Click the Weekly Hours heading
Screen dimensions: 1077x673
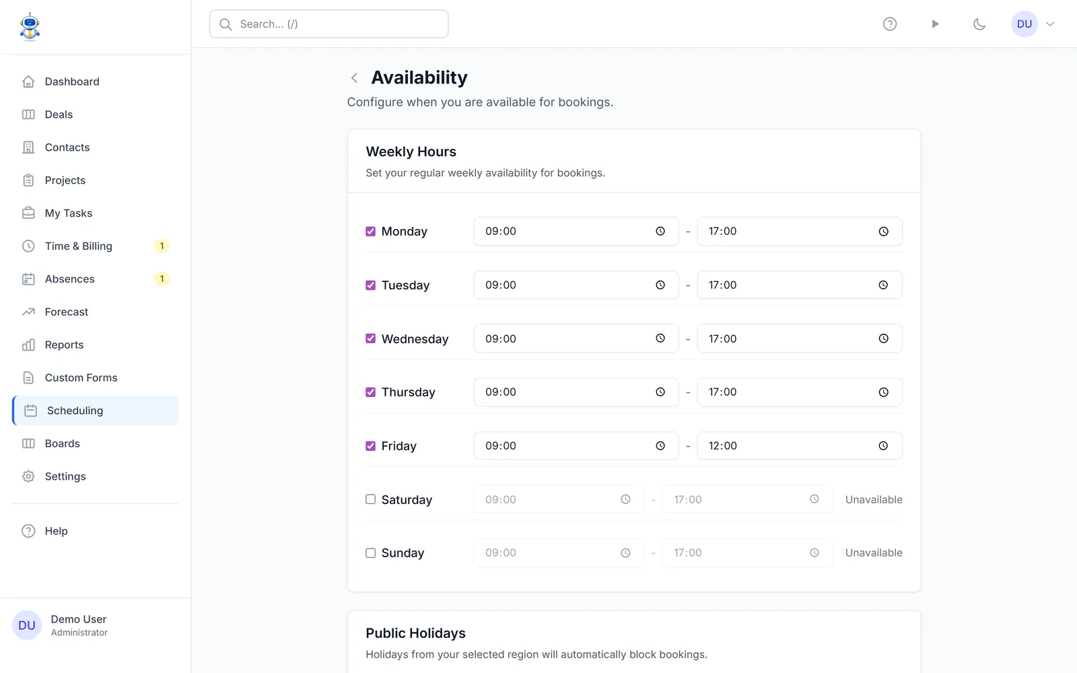[x=411, y=152]
